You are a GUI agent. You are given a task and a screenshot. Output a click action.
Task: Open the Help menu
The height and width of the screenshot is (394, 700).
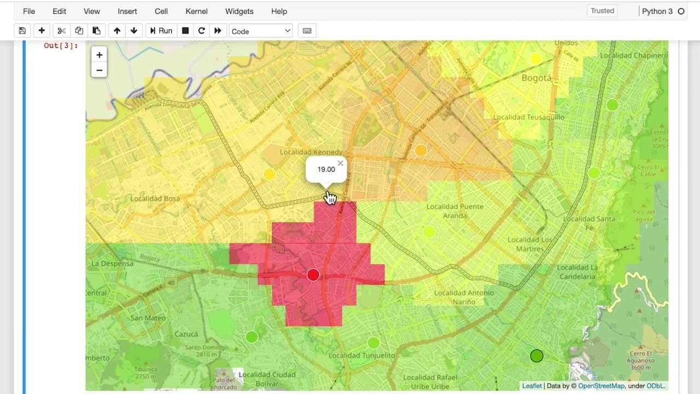(x=279, y=11)
